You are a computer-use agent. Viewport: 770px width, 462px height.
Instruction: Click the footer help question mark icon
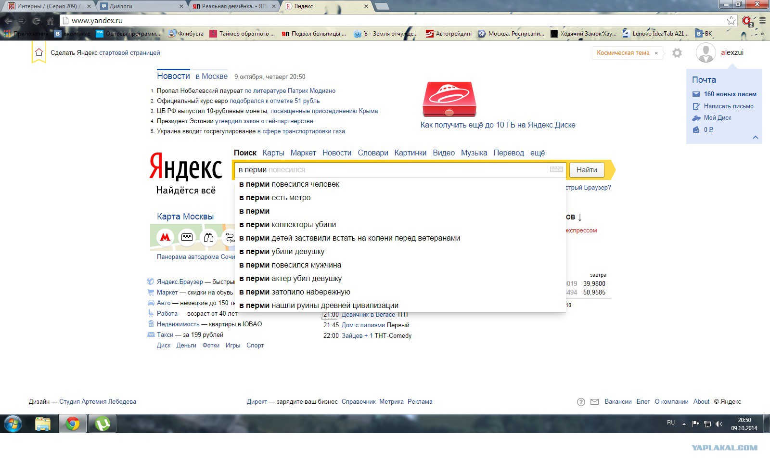581,402
